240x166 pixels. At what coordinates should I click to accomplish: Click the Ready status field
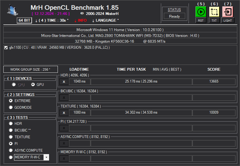tap(174, 16)
